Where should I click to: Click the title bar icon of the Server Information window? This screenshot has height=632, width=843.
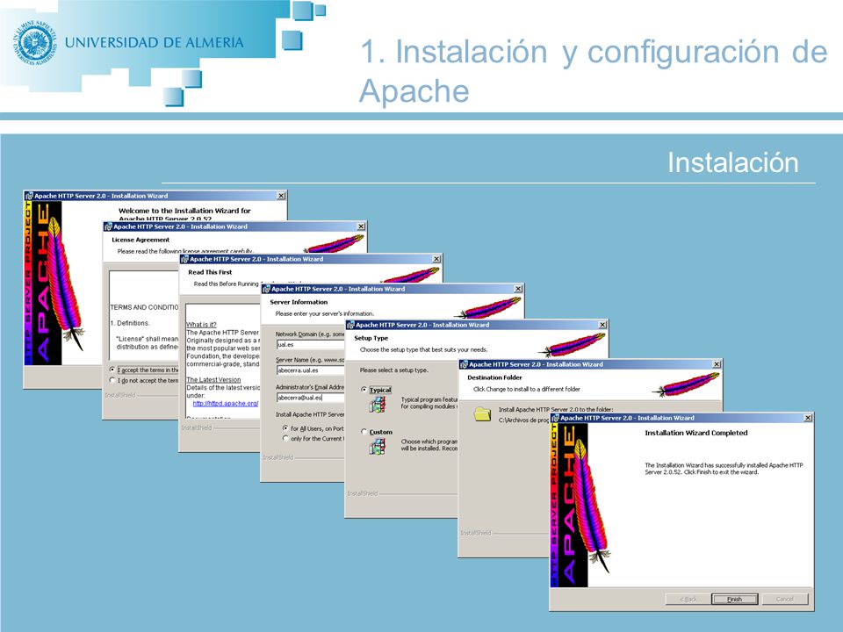click(x=266, y=289)
